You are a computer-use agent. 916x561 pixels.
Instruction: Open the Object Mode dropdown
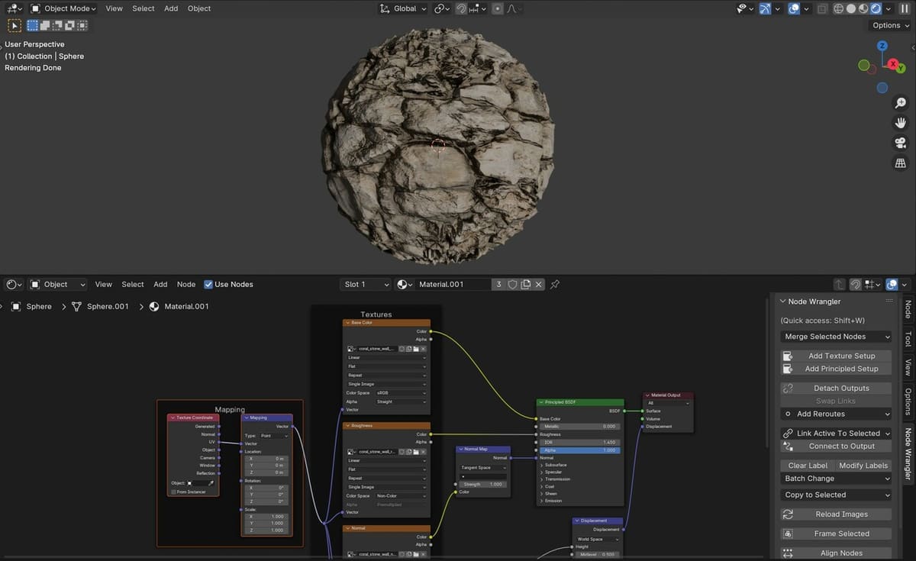tap(63, 8)
